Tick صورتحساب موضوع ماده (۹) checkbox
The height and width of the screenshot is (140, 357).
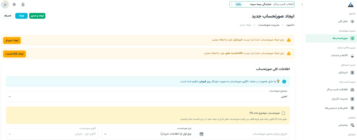(283, 113)
